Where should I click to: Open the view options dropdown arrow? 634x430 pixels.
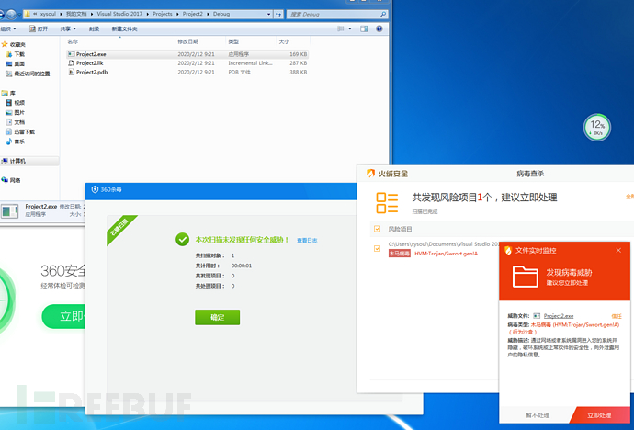point(350,28)
